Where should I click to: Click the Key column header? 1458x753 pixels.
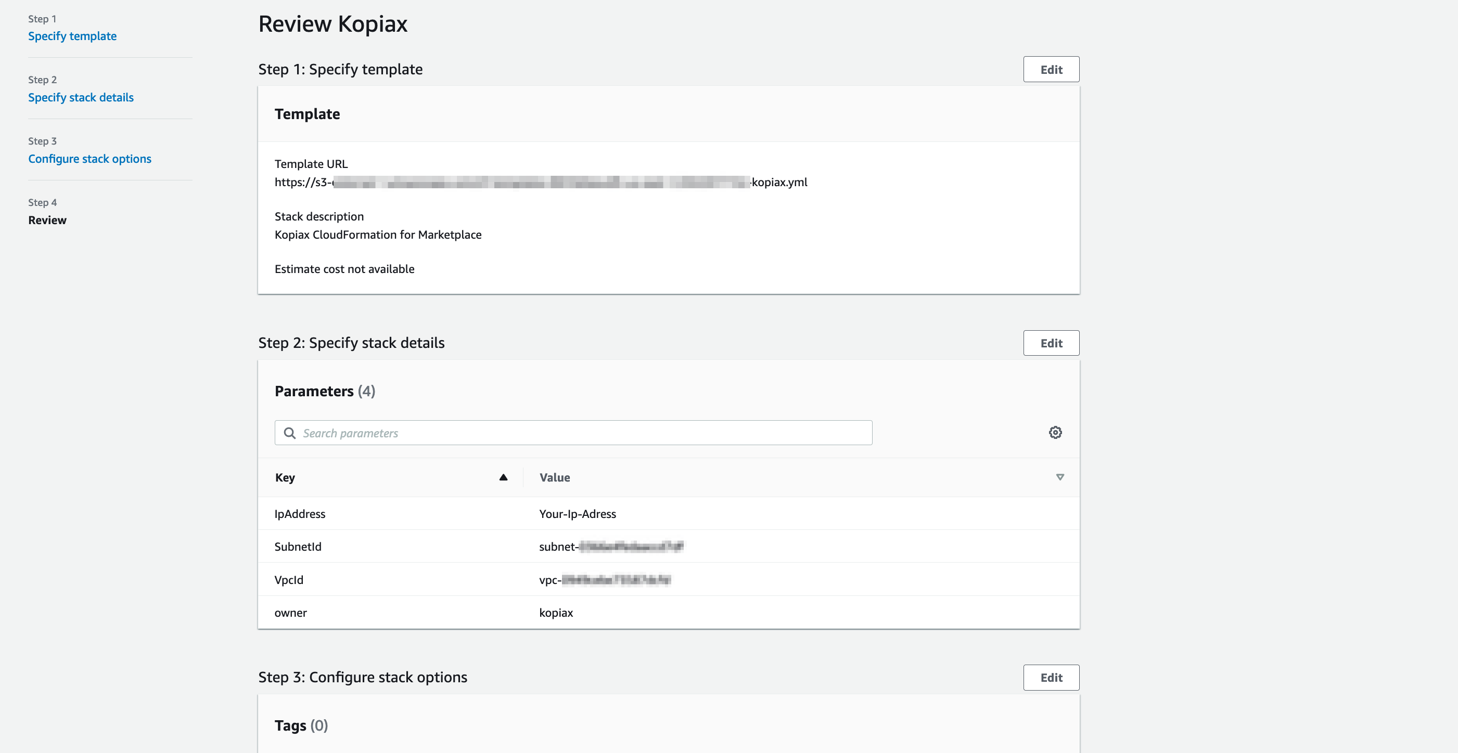[x=285, y=477]
